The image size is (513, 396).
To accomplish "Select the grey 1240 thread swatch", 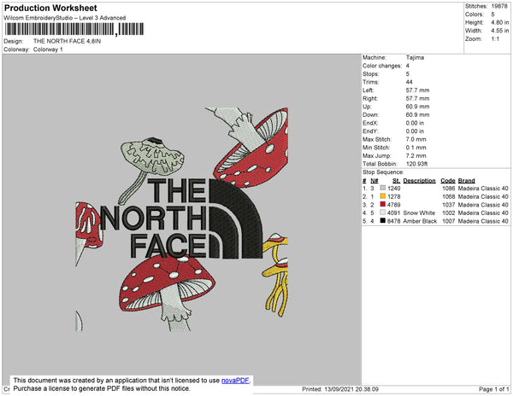I will pyautogui.click(x=382, y=188).
